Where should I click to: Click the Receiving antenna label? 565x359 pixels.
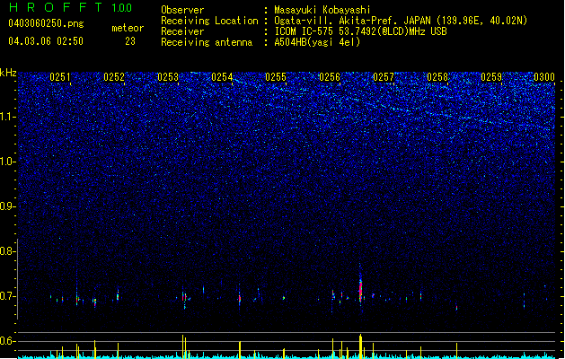tap(207, 42)
